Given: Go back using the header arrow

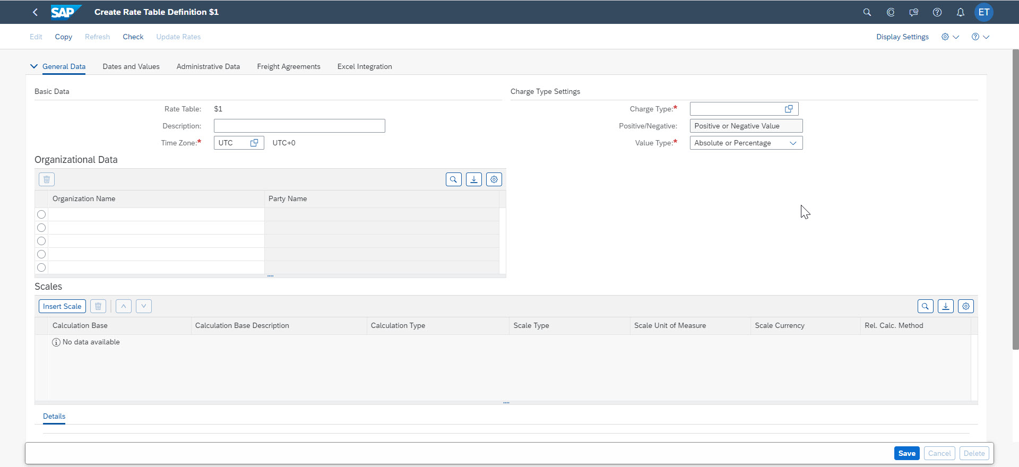Looking at the screenshot, I should (x=35, y=12).
